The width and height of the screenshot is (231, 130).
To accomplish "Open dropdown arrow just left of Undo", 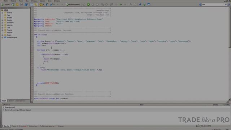I will [x=54, y=5].
